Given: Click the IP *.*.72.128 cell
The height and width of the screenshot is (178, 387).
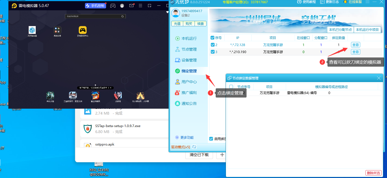Looking at the screenshot, I should (x=238, y=45).
